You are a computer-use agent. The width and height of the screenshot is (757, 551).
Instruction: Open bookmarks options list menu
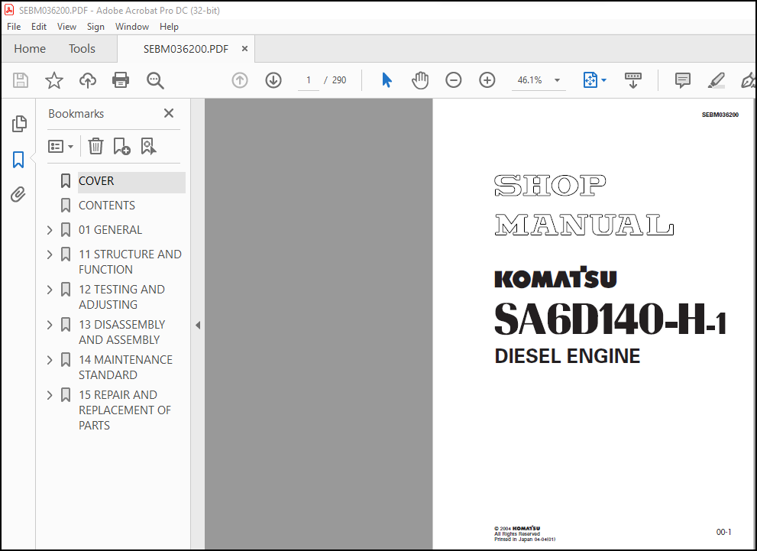pos(61,146)
